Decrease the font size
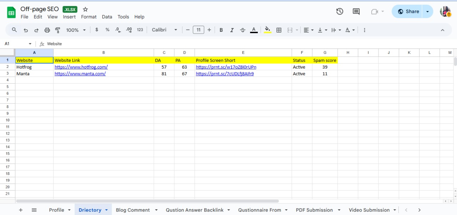 (188, 30)
